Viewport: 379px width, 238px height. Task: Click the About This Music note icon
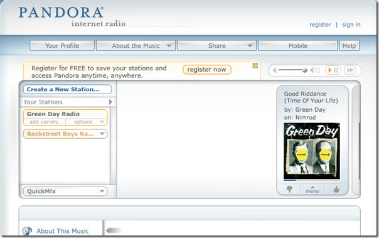point(27,230)
